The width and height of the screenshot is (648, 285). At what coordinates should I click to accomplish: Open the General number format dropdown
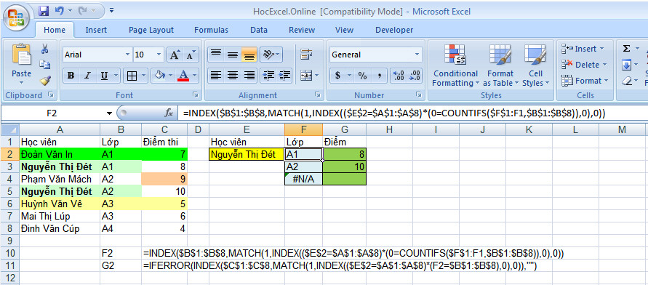(417, 55)
